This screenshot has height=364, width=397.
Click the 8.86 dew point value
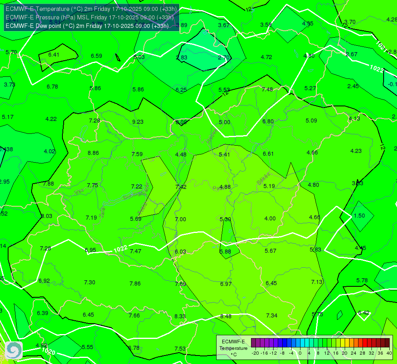[93, 153]
